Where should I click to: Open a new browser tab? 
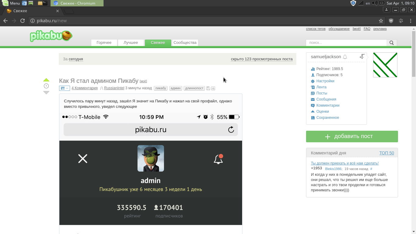tap(69, 11)
